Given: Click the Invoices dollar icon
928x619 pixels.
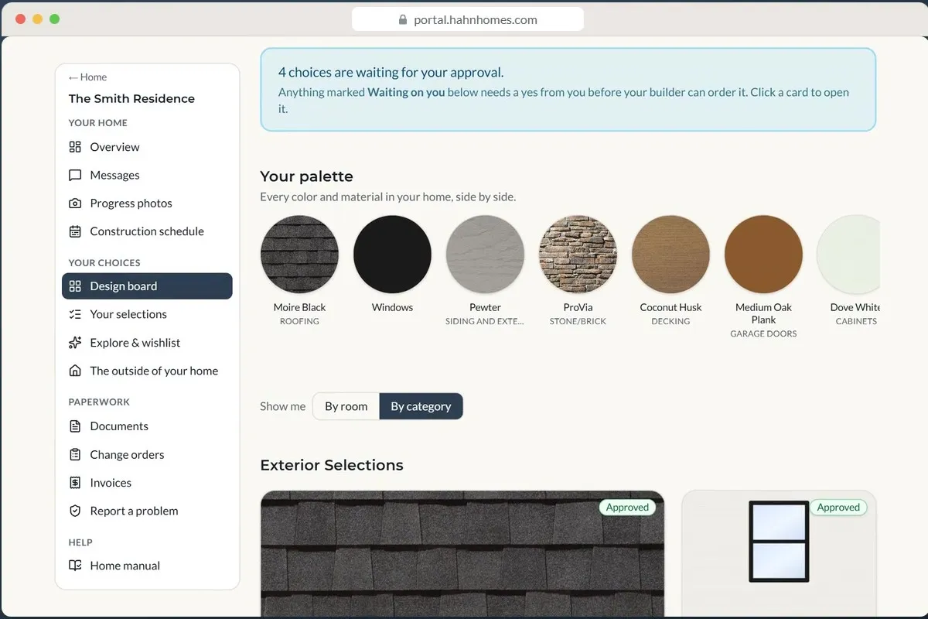Looking at the screenshot, I should (x=75, y=483).
